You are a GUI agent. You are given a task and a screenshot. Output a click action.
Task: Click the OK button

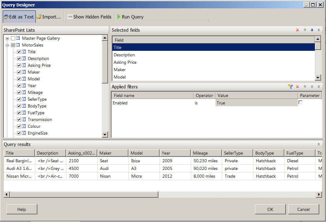coord(270,209)
